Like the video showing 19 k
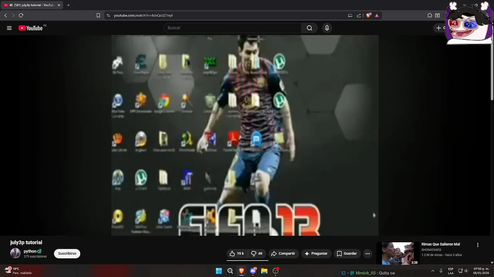 [237, 254]
